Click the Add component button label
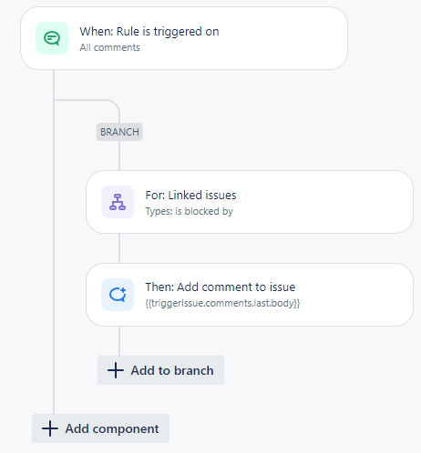 click(112, 428)
